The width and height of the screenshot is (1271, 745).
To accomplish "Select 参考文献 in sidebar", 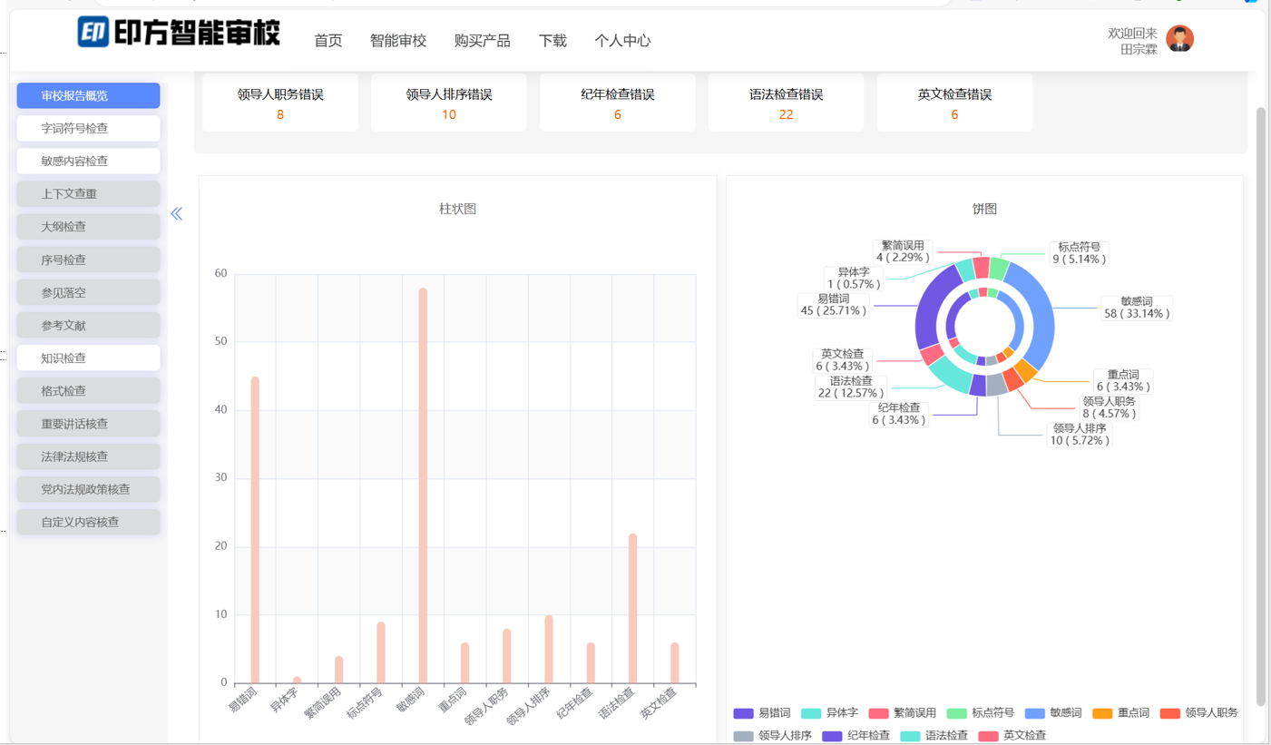I will point(88,325).
